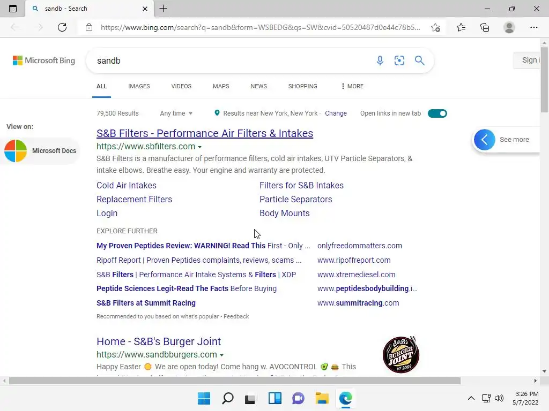The width and height of the screenshot is (549, 411).
Task: Open the Replacement Filters link
Action: pyautogui.click(x=135, y=199)
